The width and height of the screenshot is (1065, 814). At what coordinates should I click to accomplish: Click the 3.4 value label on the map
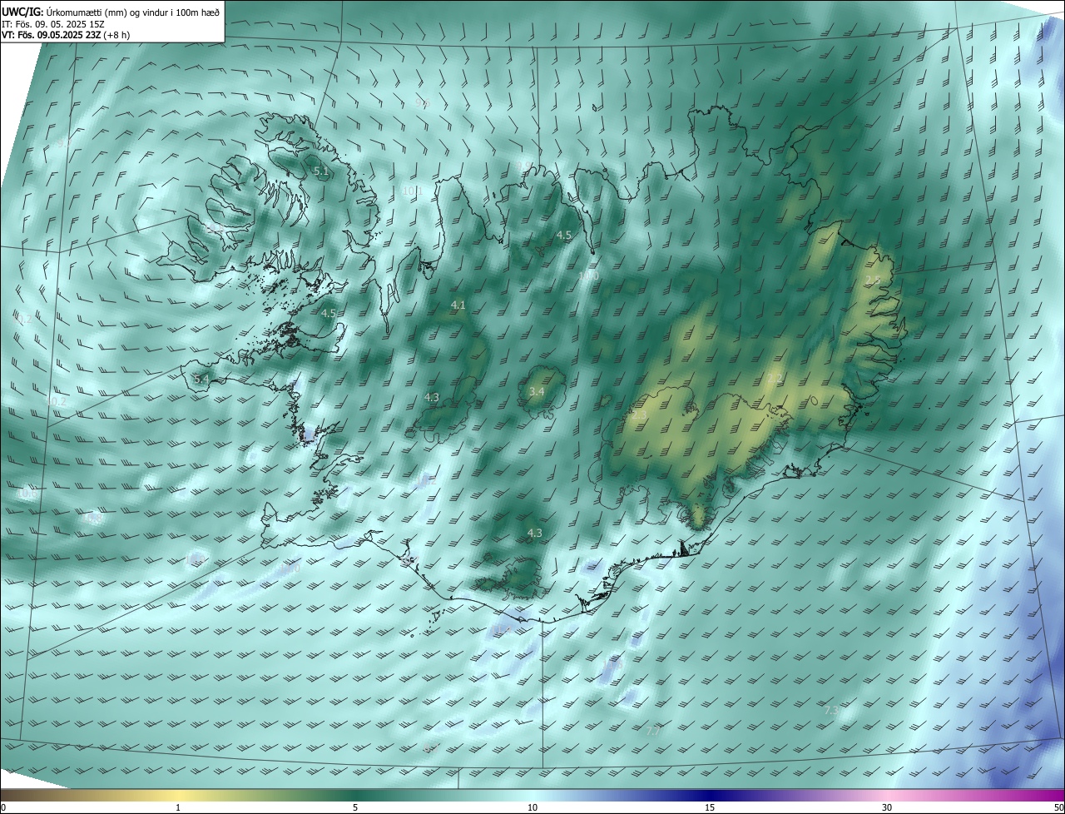(x=537, y=391)
